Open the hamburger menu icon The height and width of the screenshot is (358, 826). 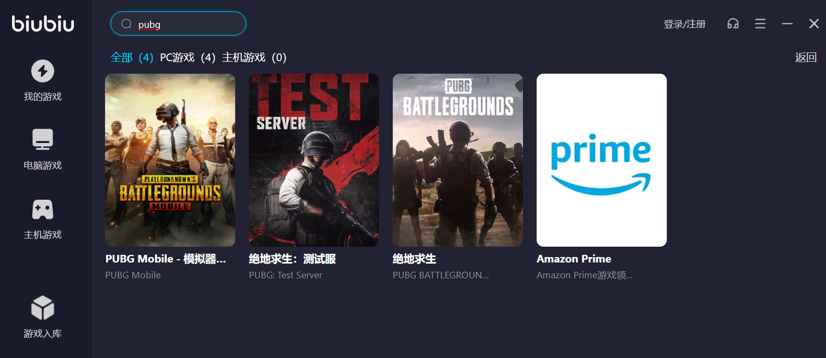pyautogui.click(x=760, y=23)
